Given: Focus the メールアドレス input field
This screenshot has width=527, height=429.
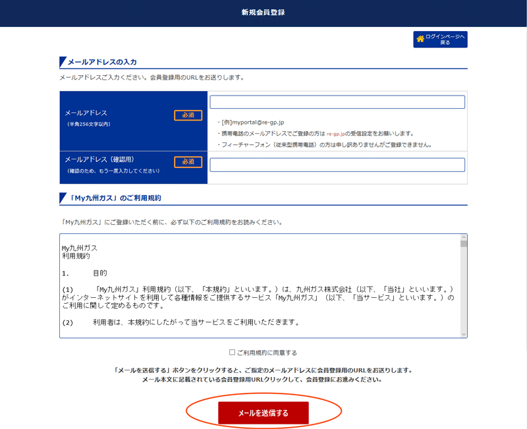Looking at the screenshot, I should pos(337,102).
